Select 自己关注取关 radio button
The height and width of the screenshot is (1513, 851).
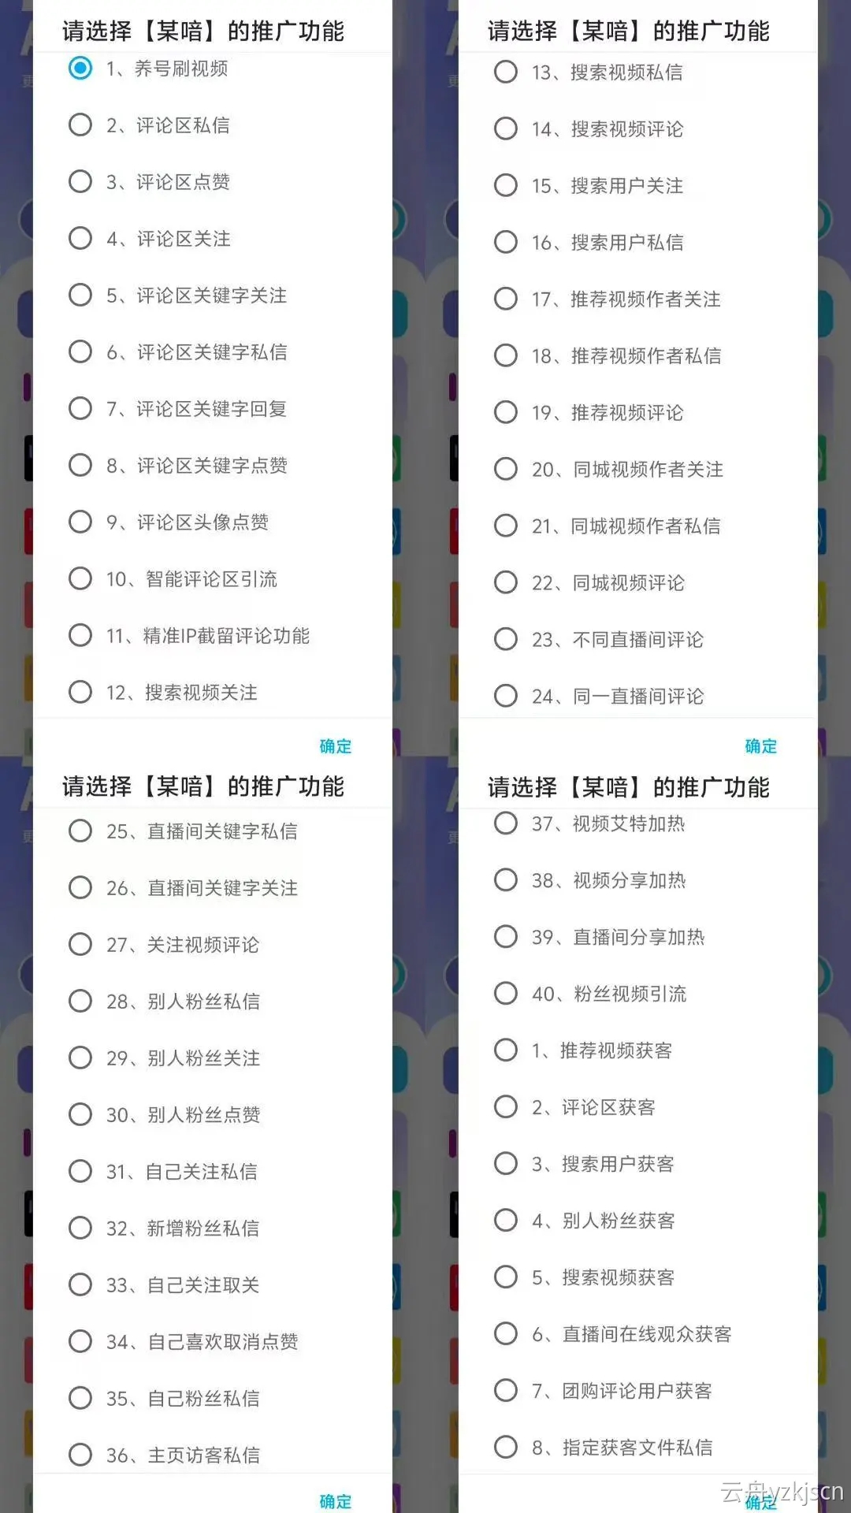click(x=80, y=1285)
